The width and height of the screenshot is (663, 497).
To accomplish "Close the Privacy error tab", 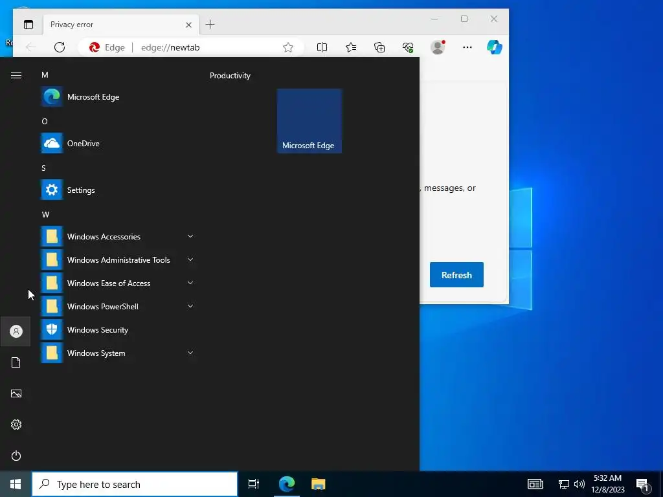I will click(188, 25).
